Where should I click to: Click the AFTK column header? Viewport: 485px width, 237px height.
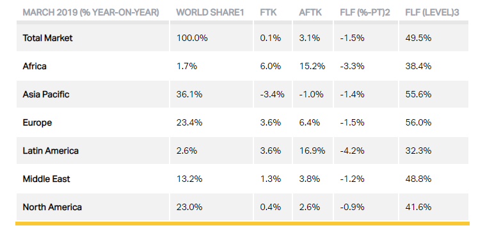[310, 13]
